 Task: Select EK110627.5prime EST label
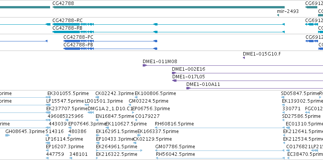(x=126, y=124)
